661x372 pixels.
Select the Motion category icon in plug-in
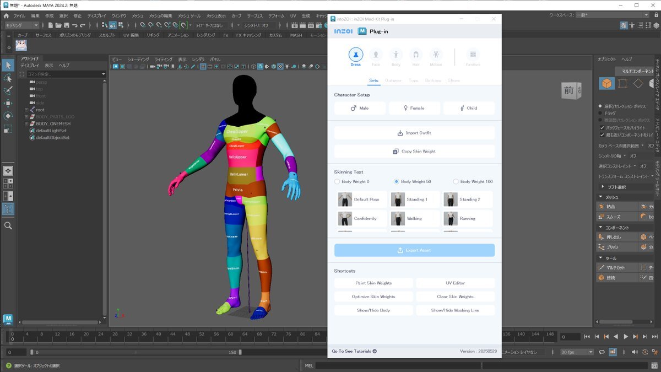point(436,55)
